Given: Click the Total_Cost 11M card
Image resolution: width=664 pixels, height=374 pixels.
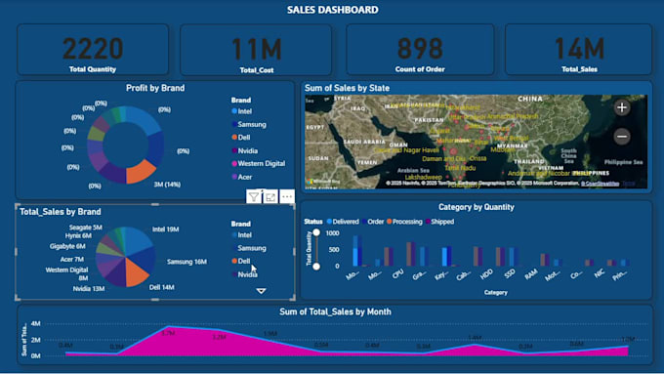Looking at the screenshot, I should [256, 50].
